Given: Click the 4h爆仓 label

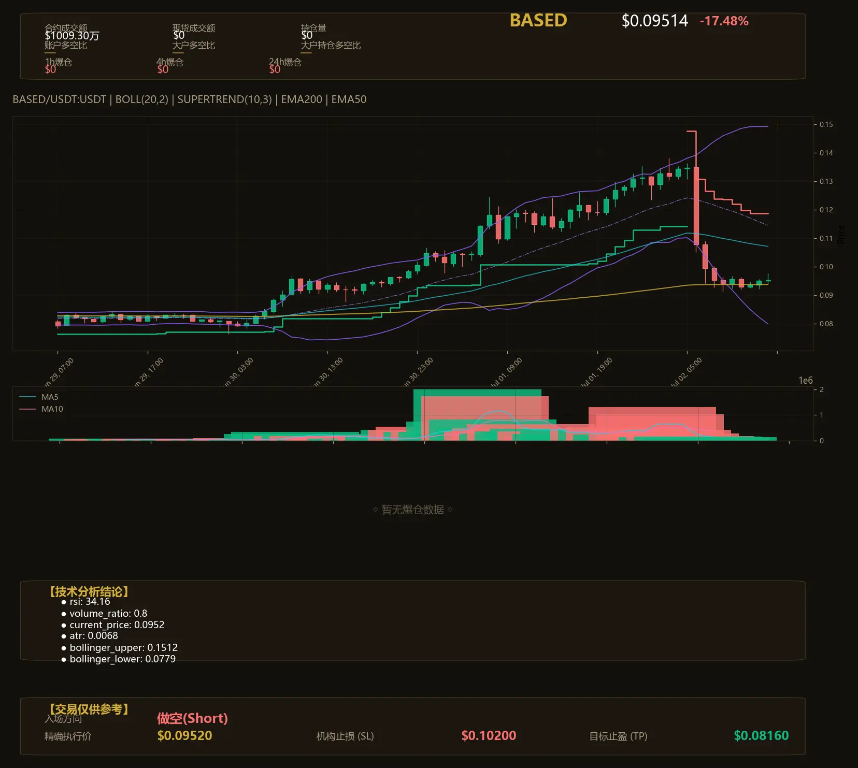Looking at the screenshot, I should [170, 62].
